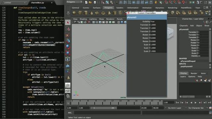
Task: Click the Show Manipulator tool
Action: click(68, 71)
